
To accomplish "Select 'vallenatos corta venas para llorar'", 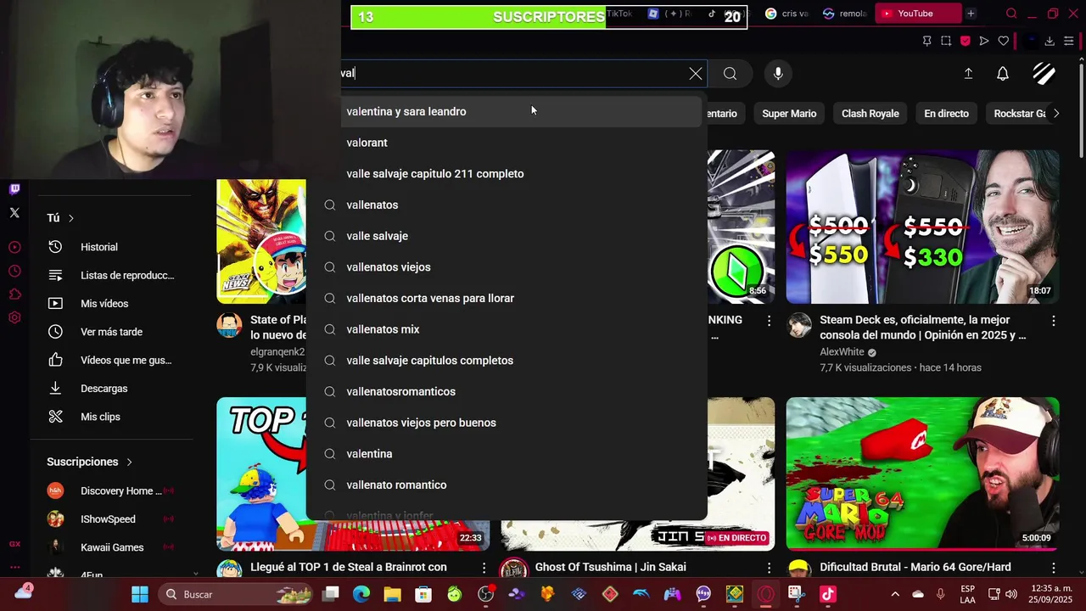I will point(507,298).
